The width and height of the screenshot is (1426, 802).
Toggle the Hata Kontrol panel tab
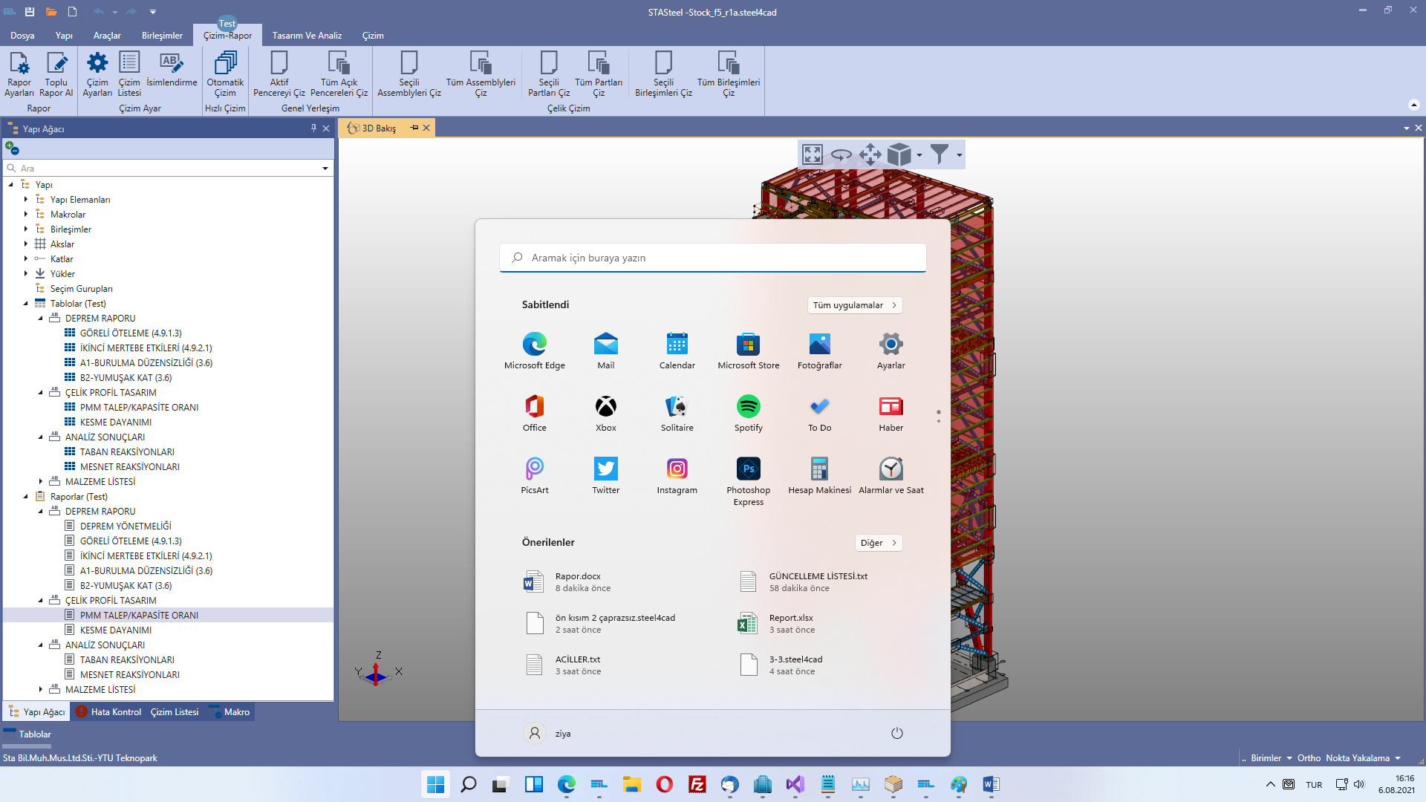[108, 712]
